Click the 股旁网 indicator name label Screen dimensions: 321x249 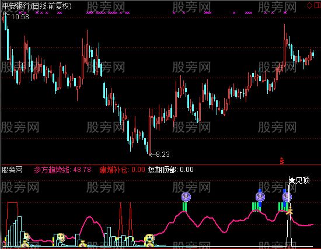click(12, 170)
